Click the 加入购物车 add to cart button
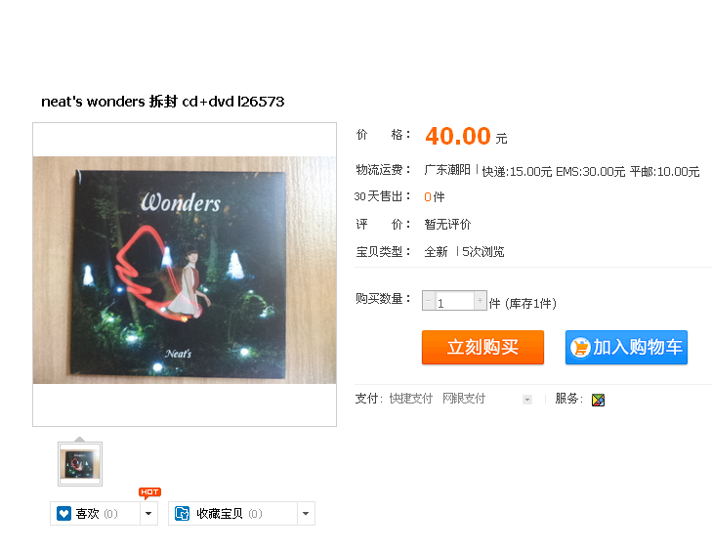 [x=626, y=347]
